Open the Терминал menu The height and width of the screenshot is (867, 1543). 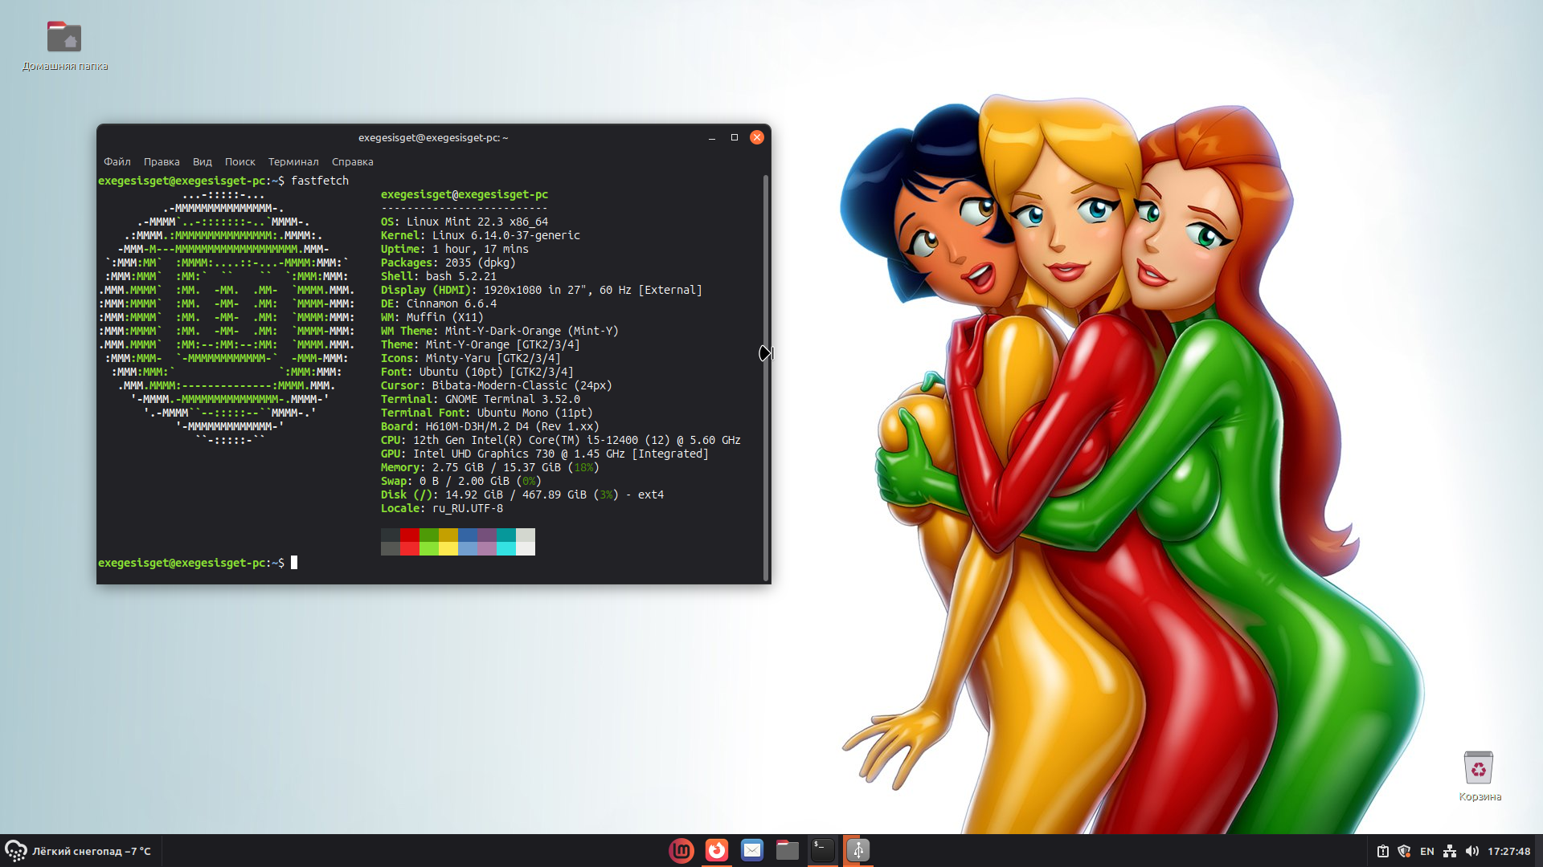293,161
